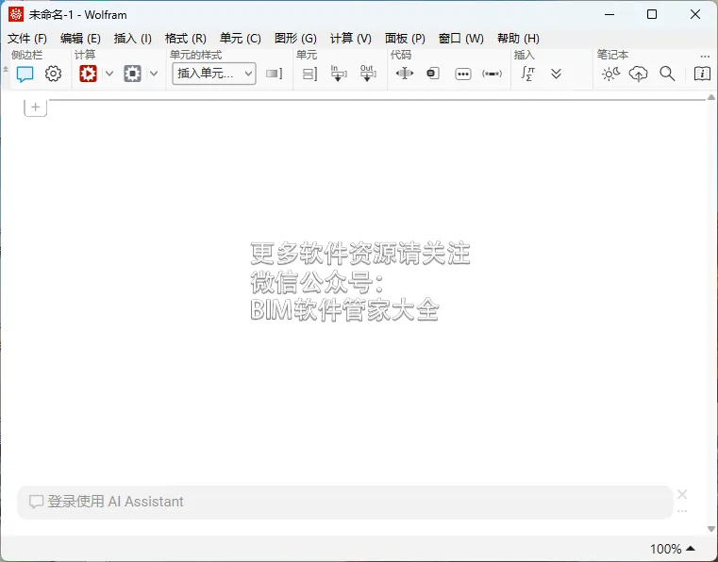This screenshot has width=718, height=562.
Task: Open the insert math typesetting icon
Action: click(x=528, y=74)
